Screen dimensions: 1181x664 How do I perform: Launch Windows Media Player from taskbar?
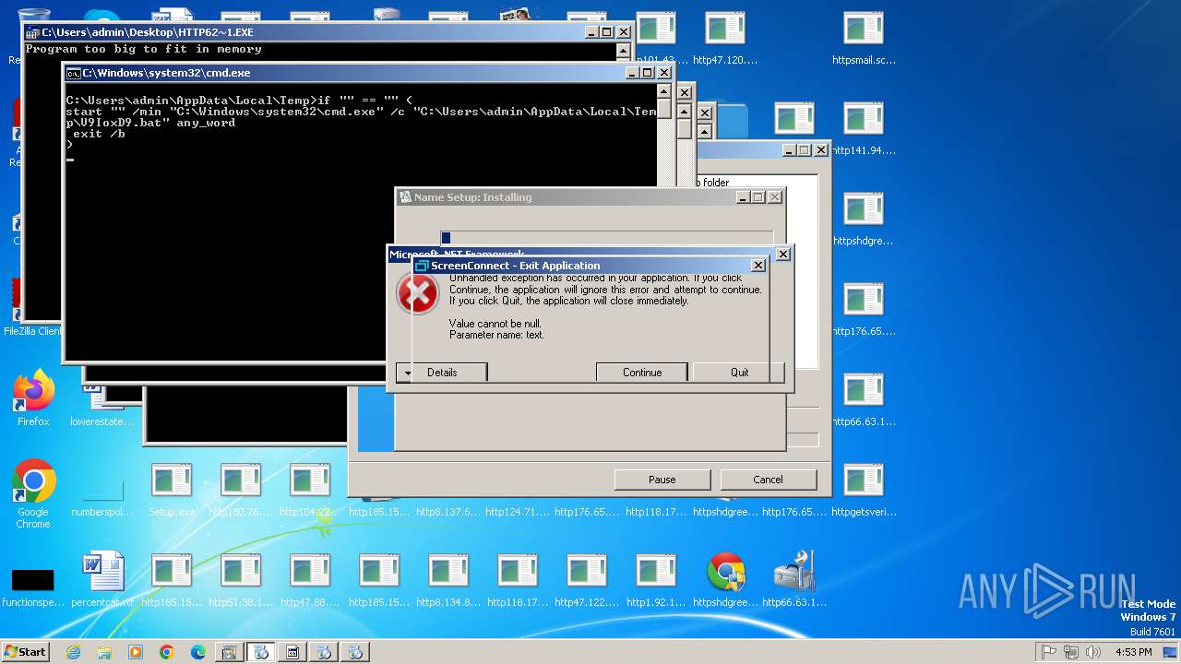(136, 652)
